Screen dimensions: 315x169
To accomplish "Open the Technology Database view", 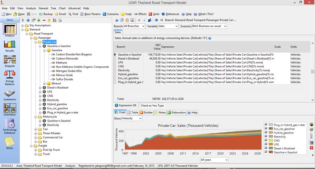I will [10, 126].
